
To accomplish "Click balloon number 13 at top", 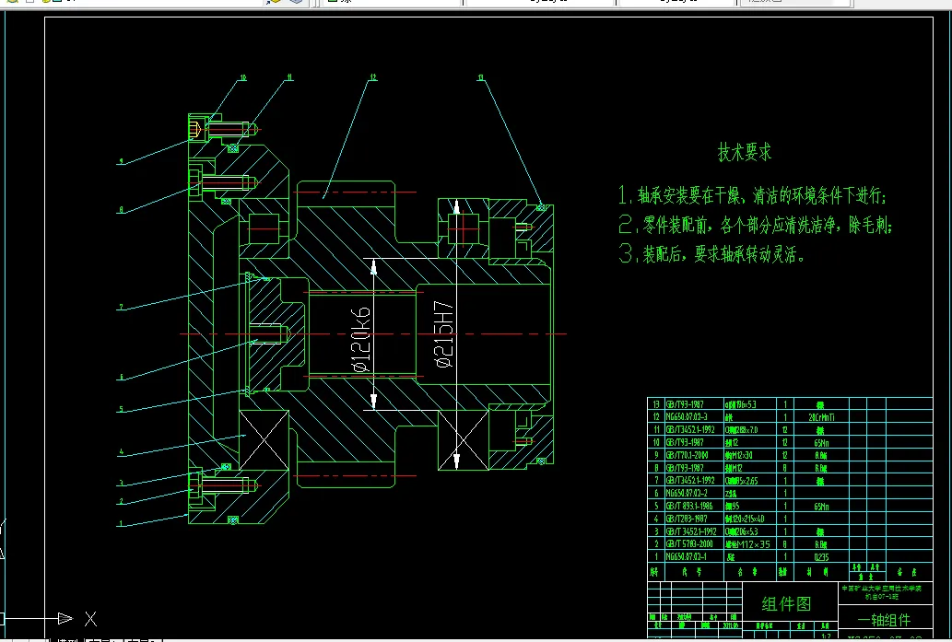I will 481,77.
